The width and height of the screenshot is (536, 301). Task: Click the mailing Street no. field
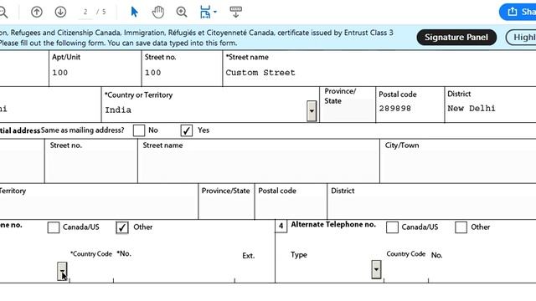point(182,73)
